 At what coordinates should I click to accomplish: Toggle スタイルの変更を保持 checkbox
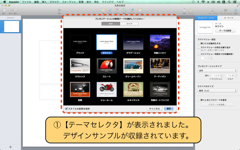click(x=66, y=109)
